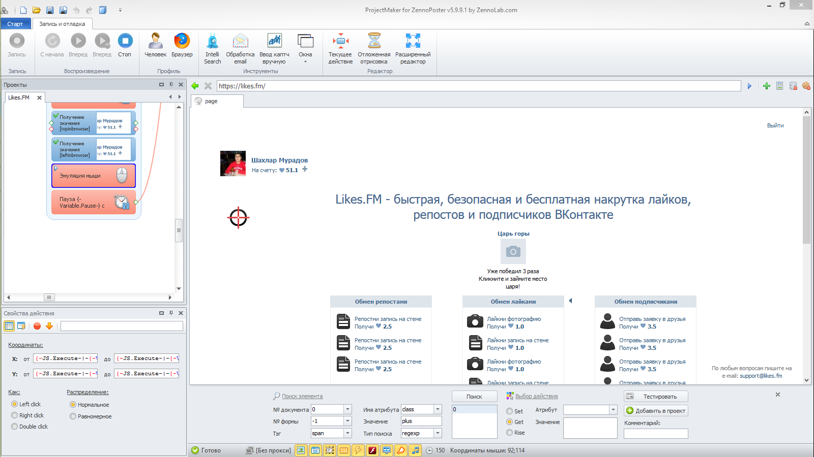Open the Имя атрибута dropdown

(438, 409)
